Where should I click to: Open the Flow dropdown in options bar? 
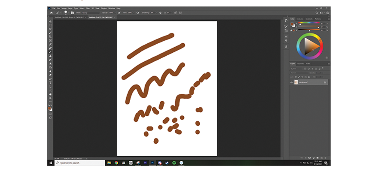[x=134, y=13]
